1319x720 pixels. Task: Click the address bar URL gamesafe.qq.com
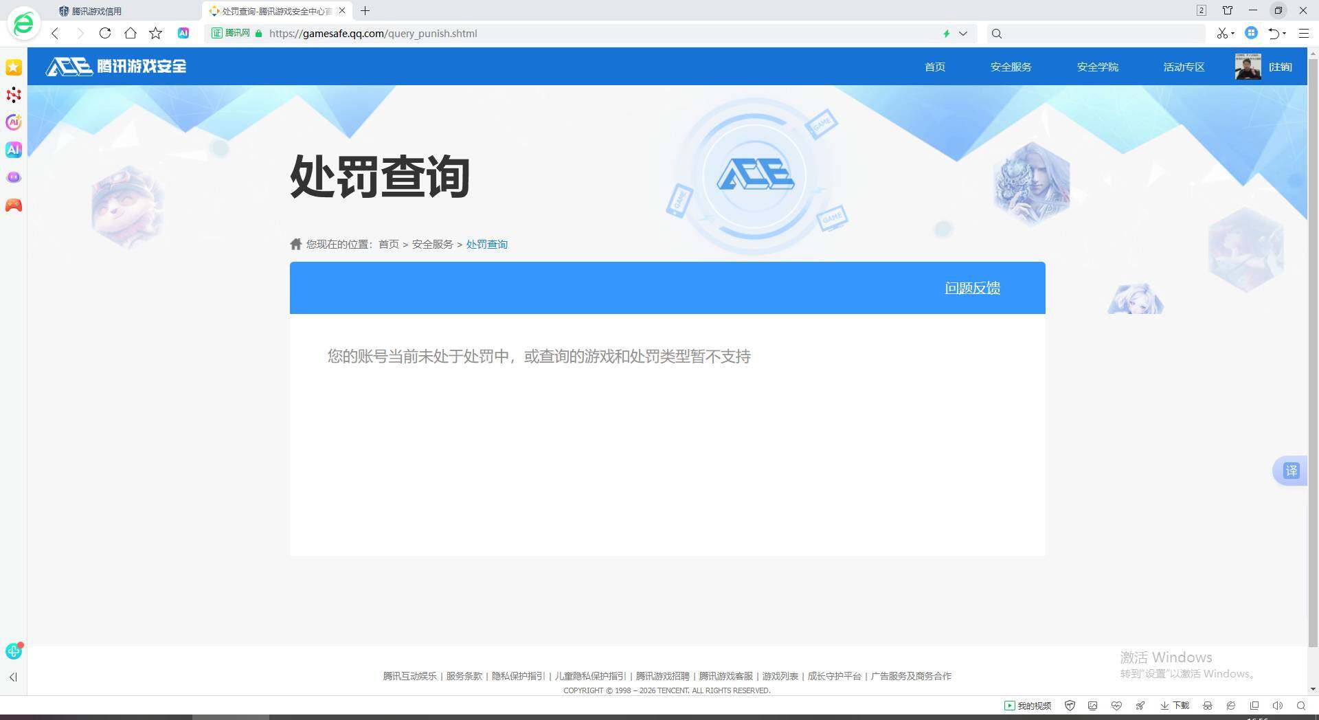[x=373, y=33]
